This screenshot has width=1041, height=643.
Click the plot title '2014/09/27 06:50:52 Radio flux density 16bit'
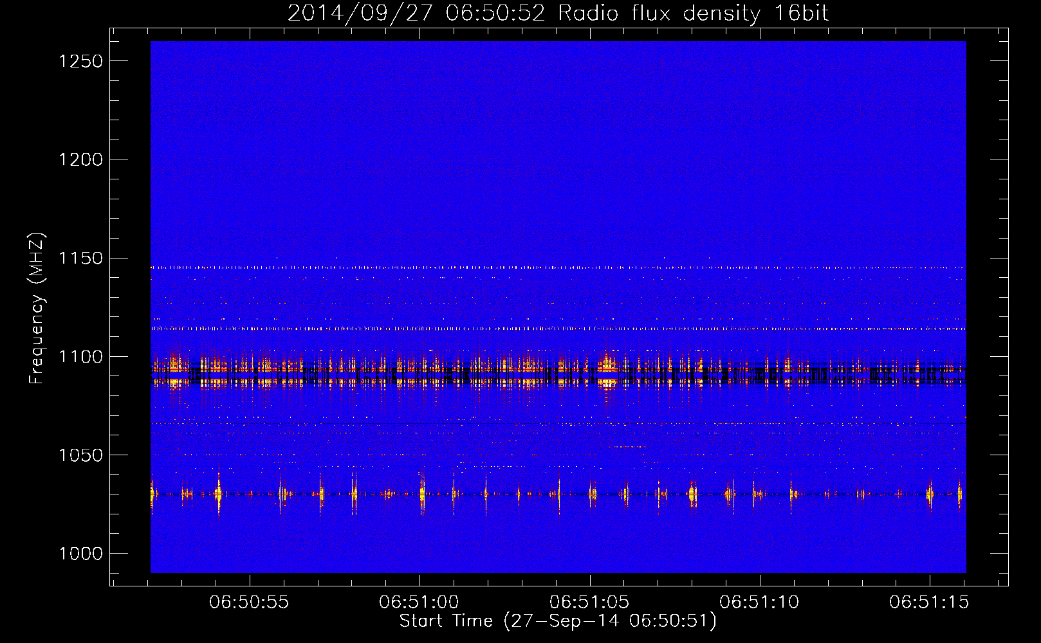coord(558,13)
